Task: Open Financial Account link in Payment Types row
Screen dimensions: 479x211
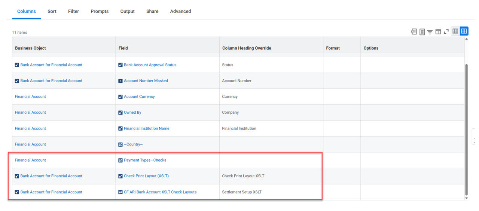Action: click(x=30, y=160)
